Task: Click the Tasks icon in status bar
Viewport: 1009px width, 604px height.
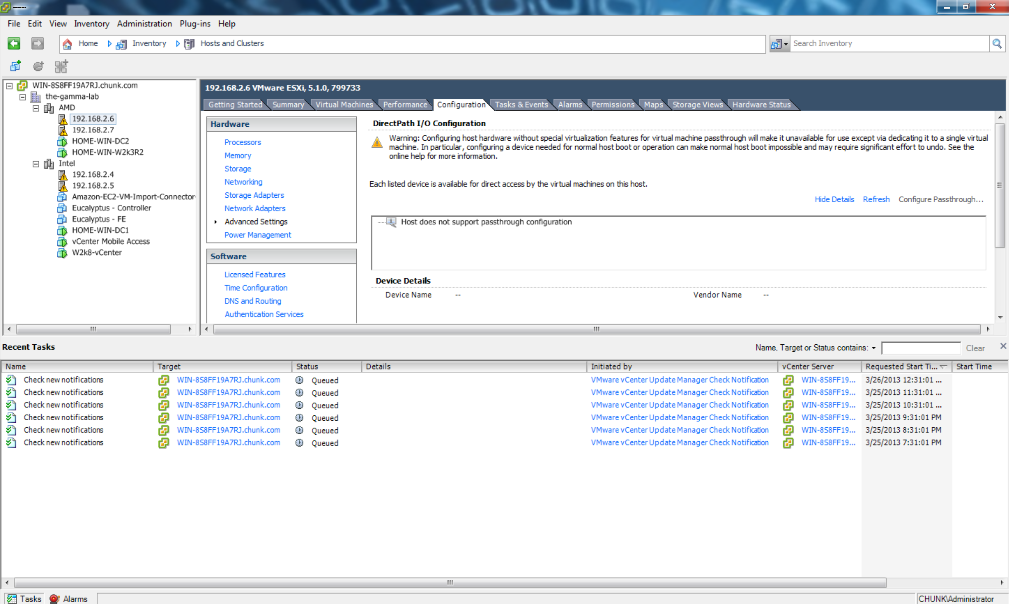Action: click(x=12, y=599)
